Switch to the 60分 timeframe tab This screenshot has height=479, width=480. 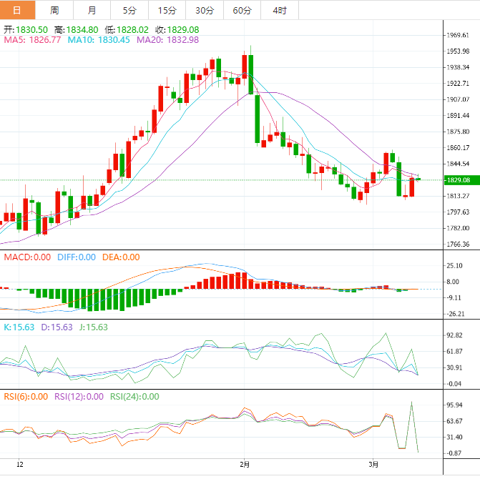coord(242,10)
